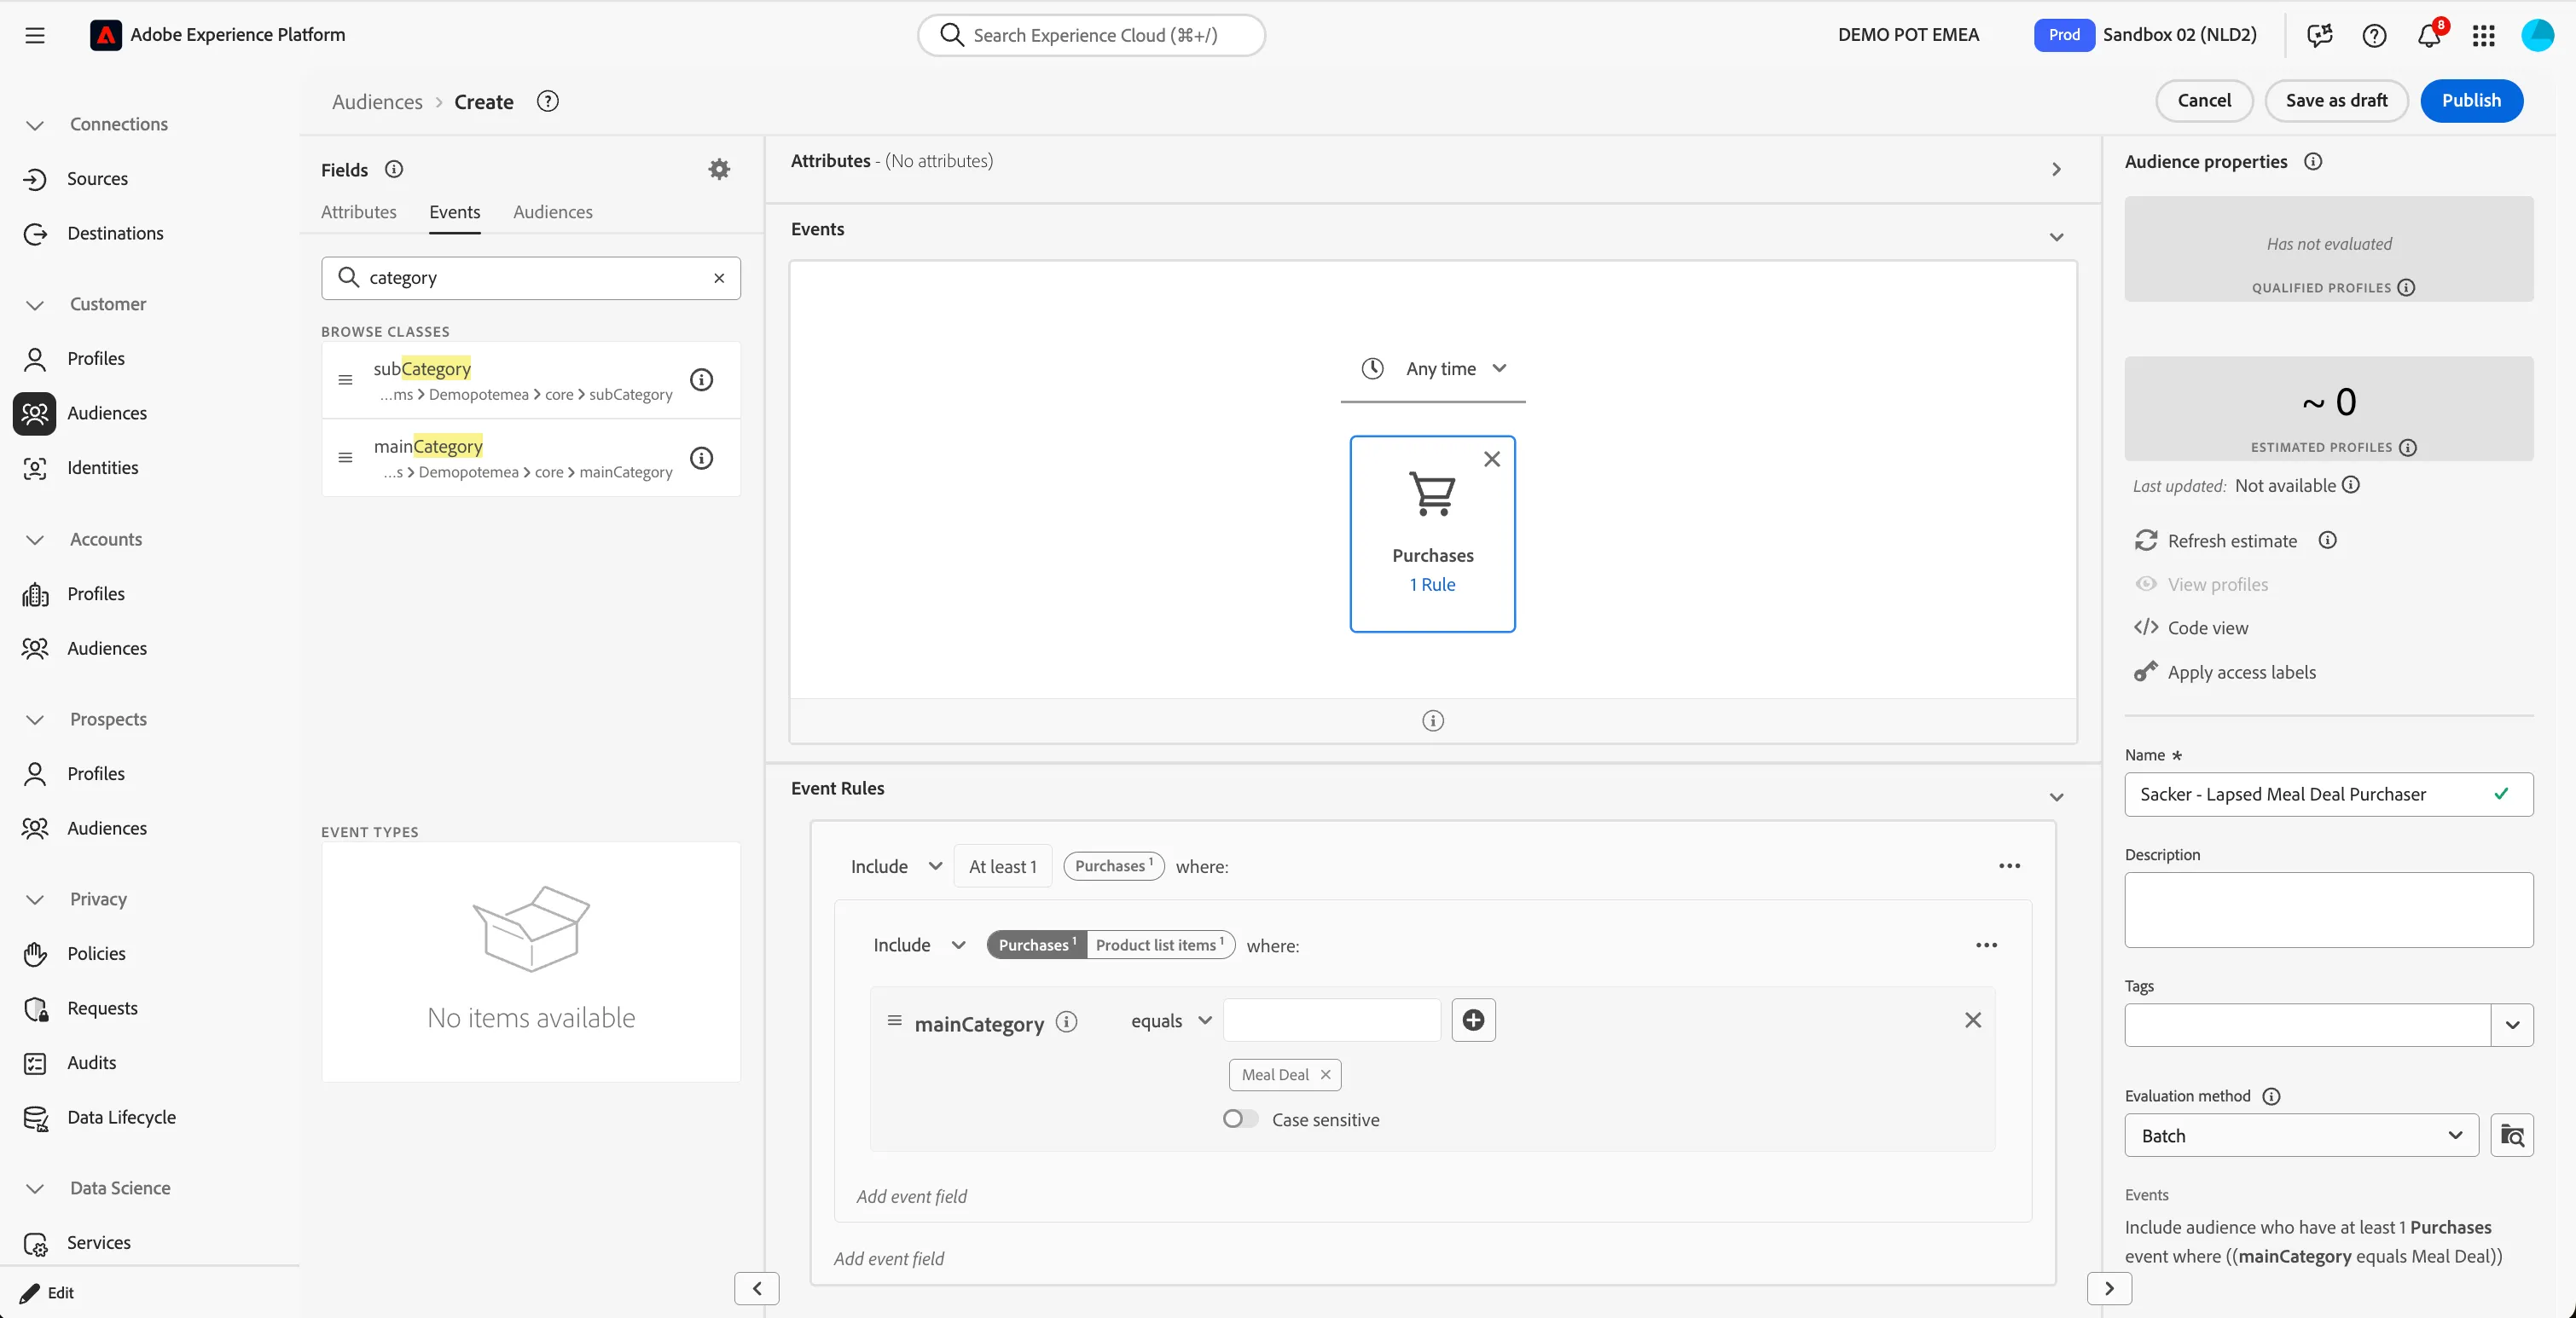The image size is (2576, 1318).
Task: Open the notifications bell
Action: pyautogui.click(x=2429, y=36)
